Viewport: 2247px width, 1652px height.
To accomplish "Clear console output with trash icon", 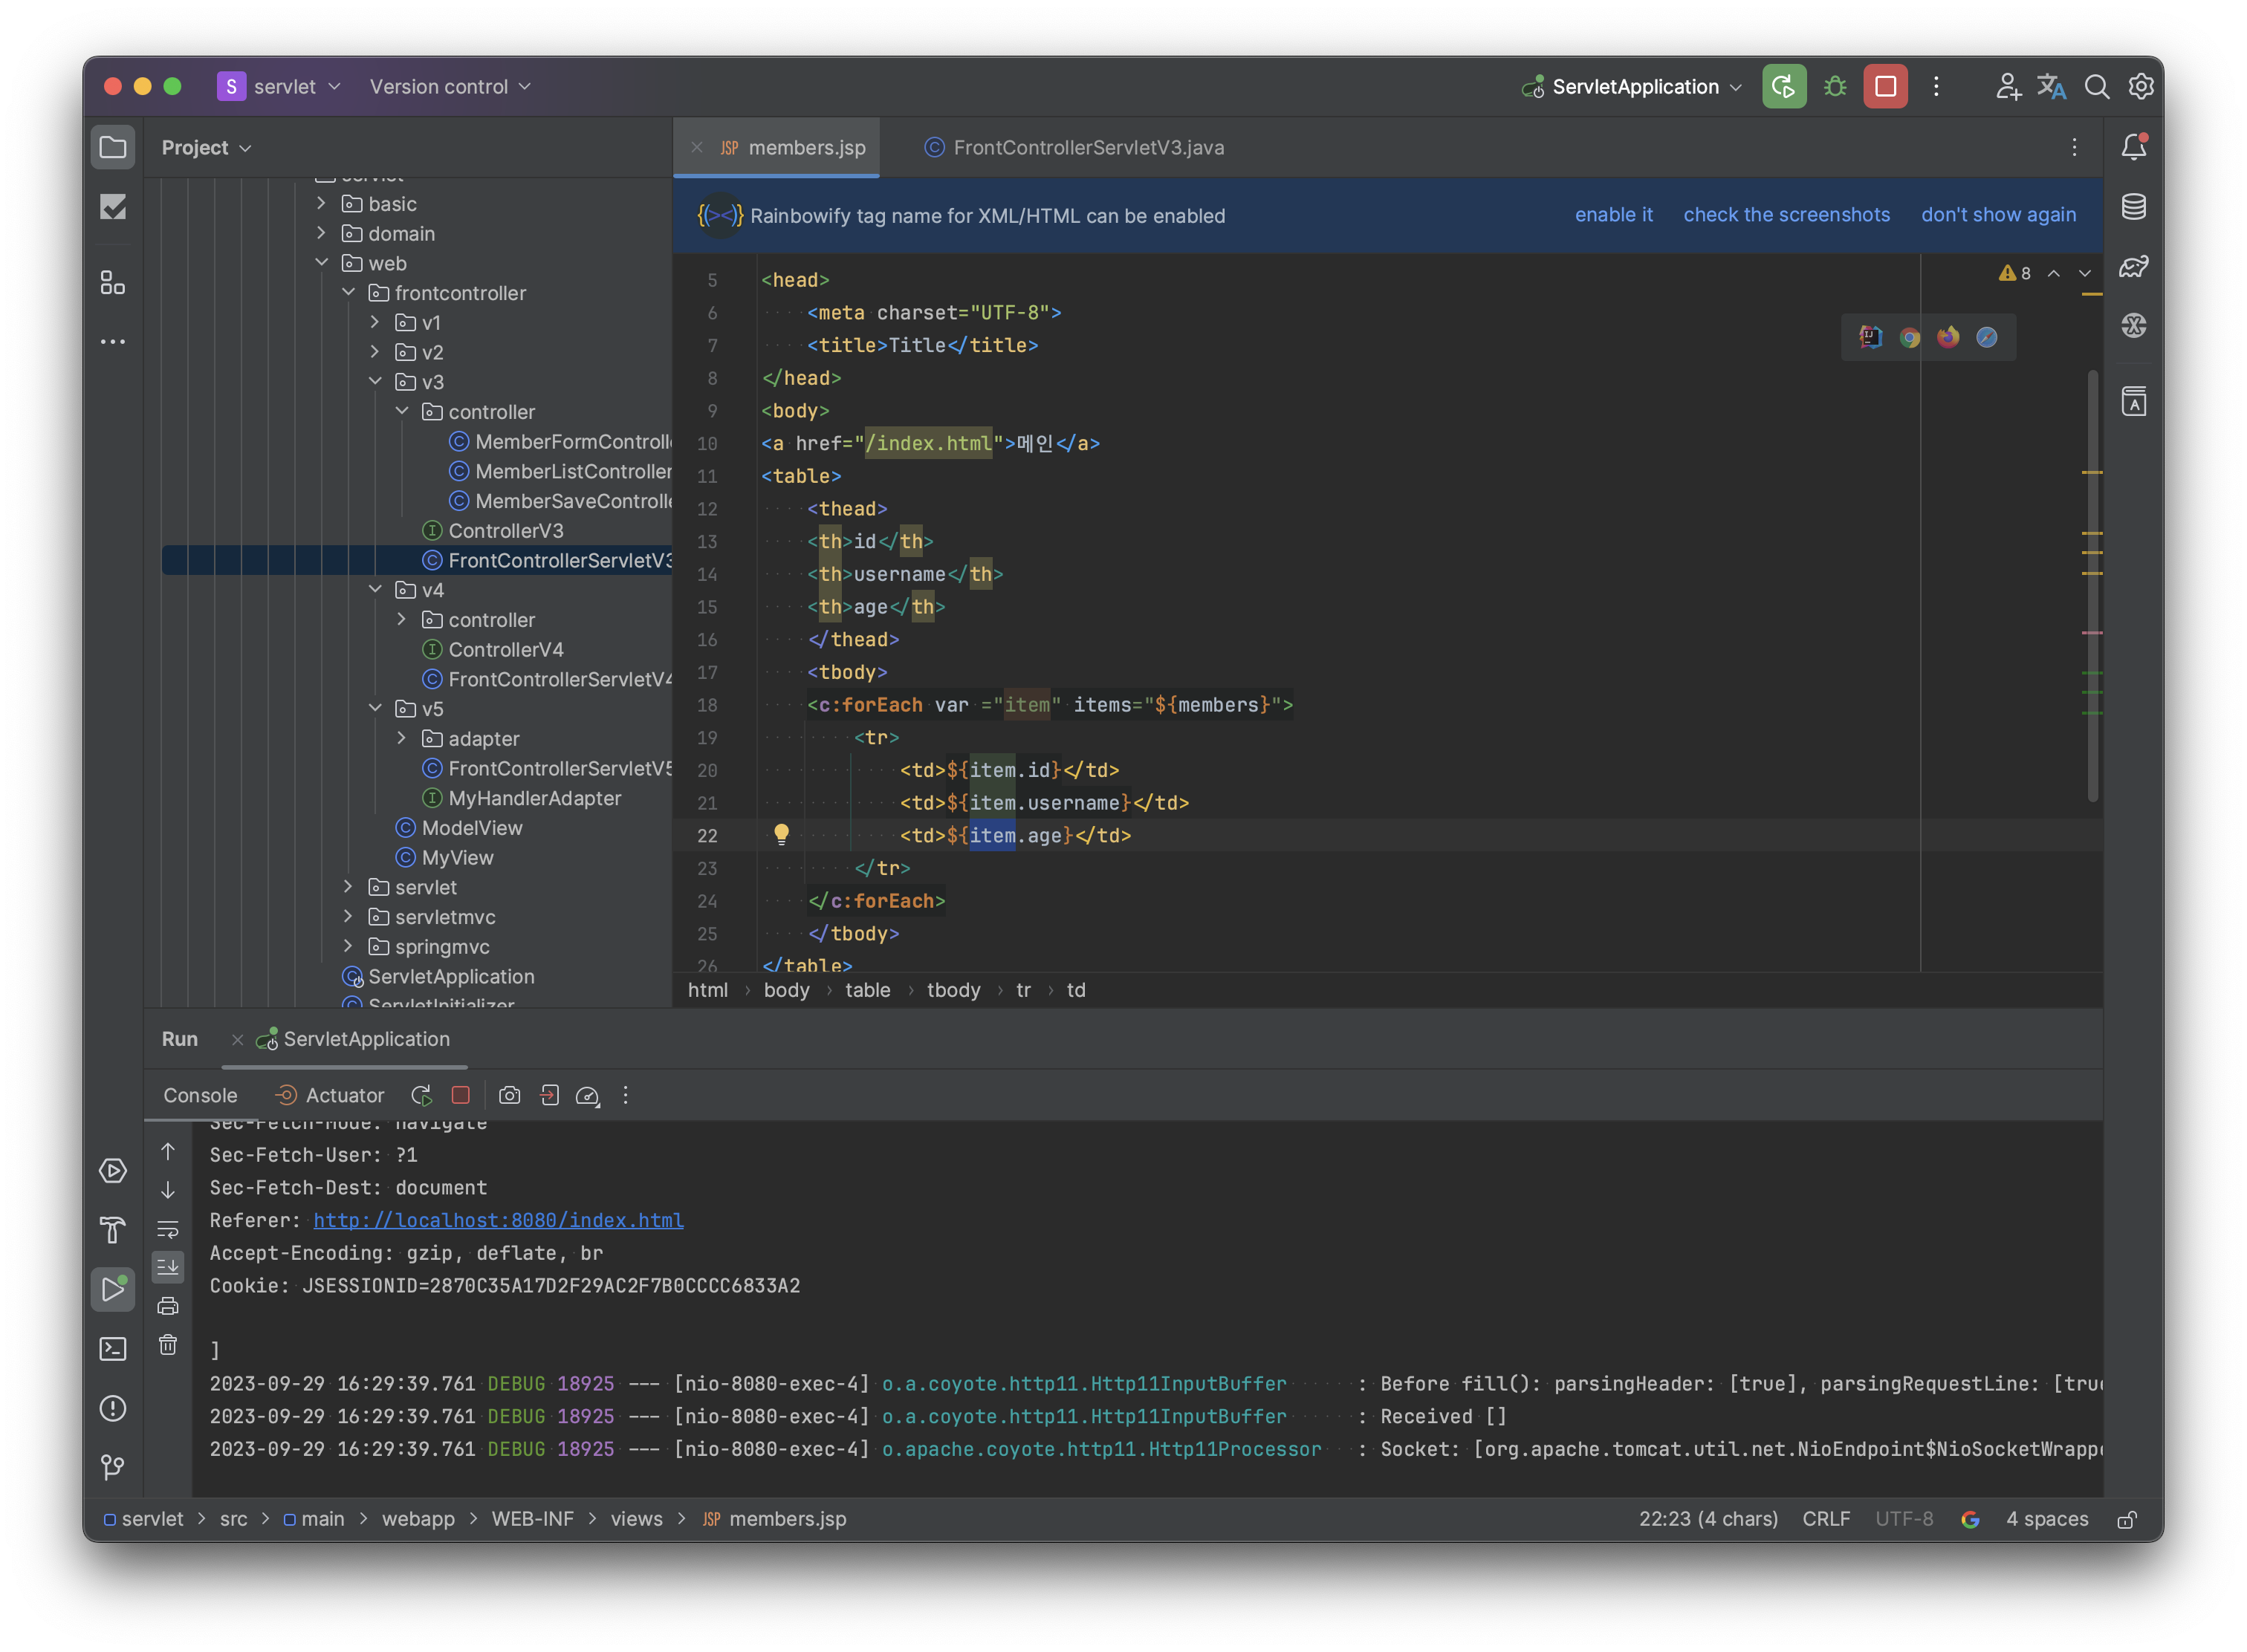I will click(168, 1344).
